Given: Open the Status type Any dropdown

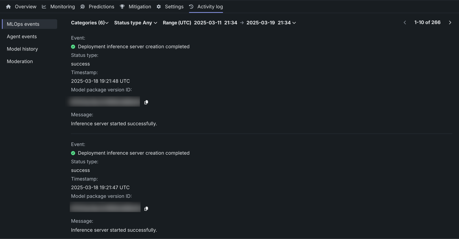Looking at the screenshot, I should pos(135,23).
